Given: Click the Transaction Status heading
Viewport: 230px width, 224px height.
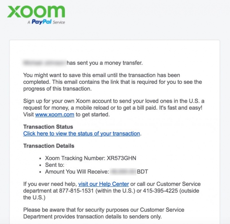Looking at the screenshot, I should [48, 127].
